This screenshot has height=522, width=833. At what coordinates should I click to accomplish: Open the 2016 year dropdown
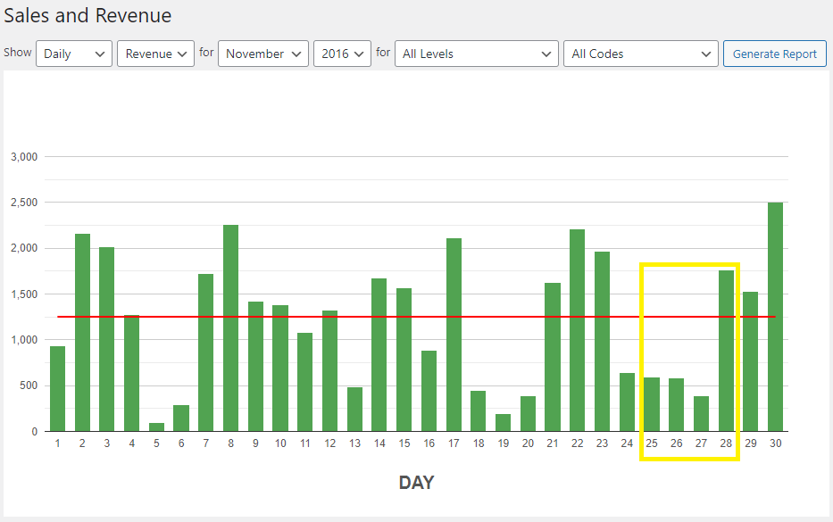[342, 54]
